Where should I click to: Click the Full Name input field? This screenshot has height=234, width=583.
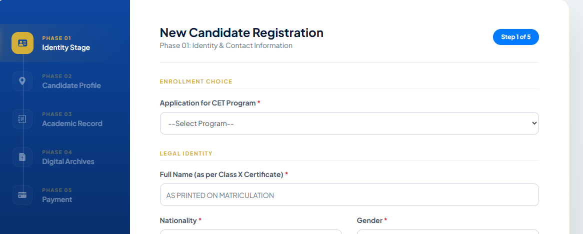click(349, 195)
